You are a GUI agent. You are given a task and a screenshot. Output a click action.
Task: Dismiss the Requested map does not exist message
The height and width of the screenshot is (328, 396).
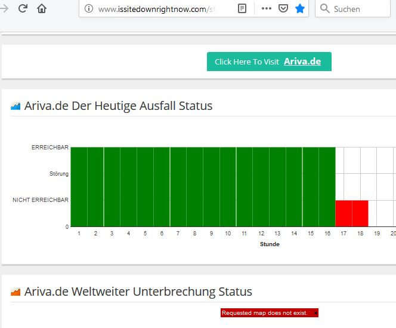pos(315,313)
